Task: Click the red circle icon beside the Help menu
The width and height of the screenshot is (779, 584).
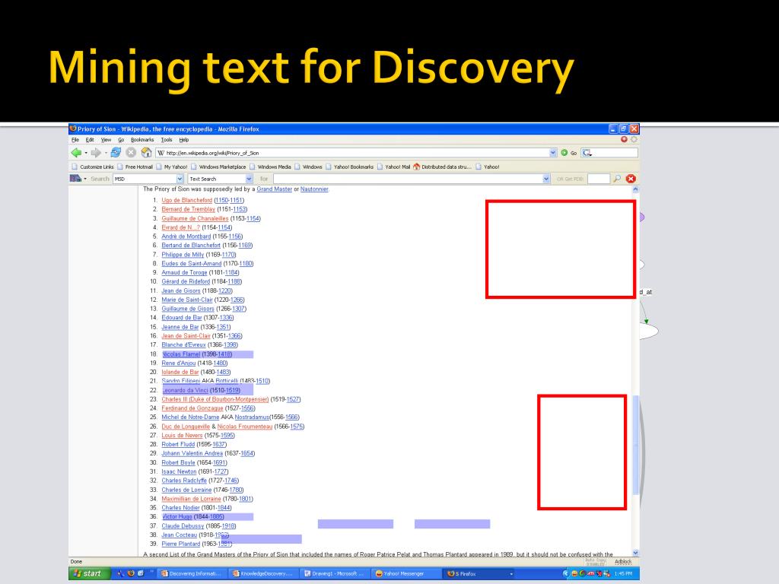Action: [624, 140]
